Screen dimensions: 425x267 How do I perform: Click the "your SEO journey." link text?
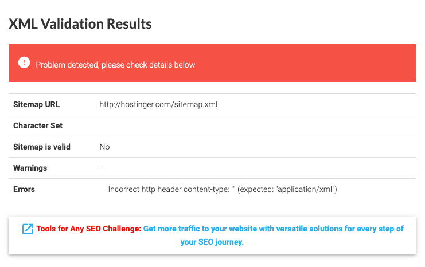point(212,242)
